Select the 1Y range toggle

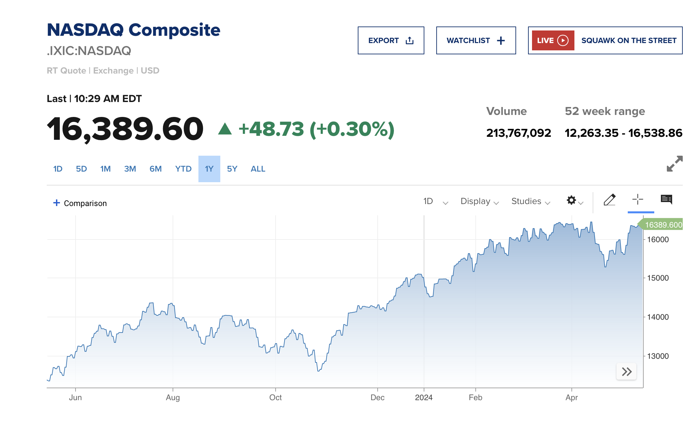click(x=209, y=169)
